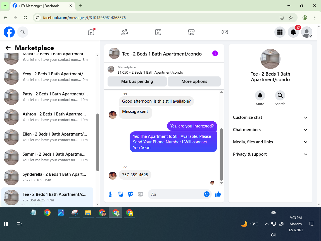Open Patty's apartment conversation
The width and height of the screenshot is (321, 241).
(47, 97)
